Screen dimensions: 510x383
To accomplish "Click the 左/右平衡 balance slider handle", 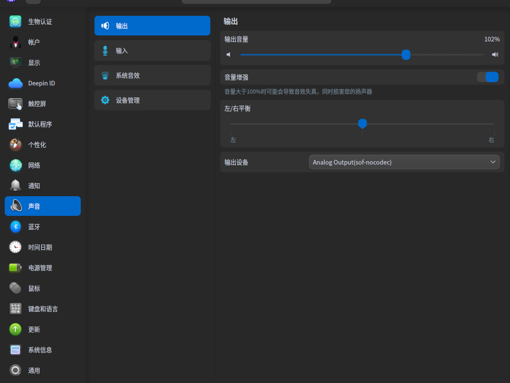I will pos(362,124).
